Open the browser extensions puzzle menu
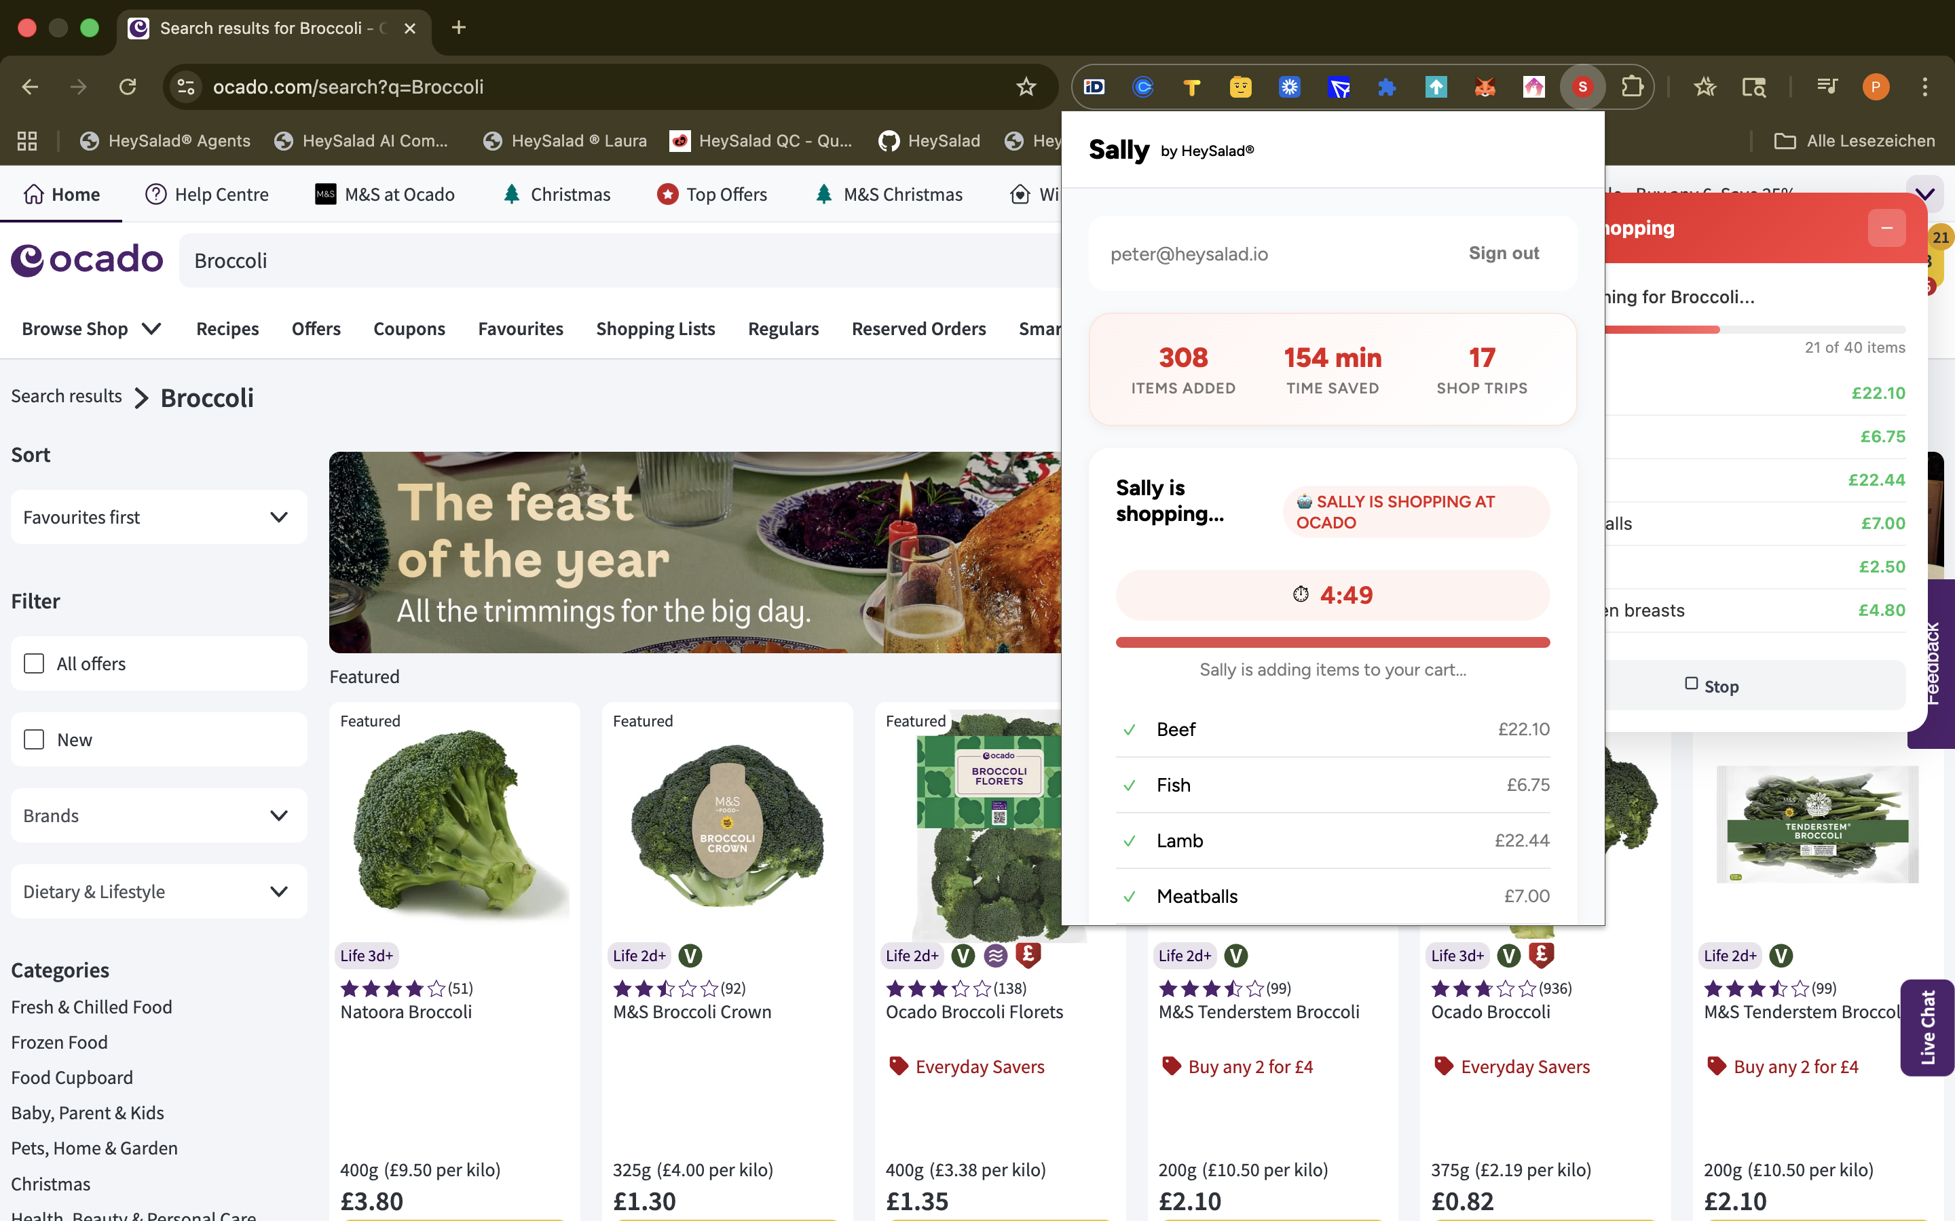Viewport: 1955px width, 1221px height. 1633,86
